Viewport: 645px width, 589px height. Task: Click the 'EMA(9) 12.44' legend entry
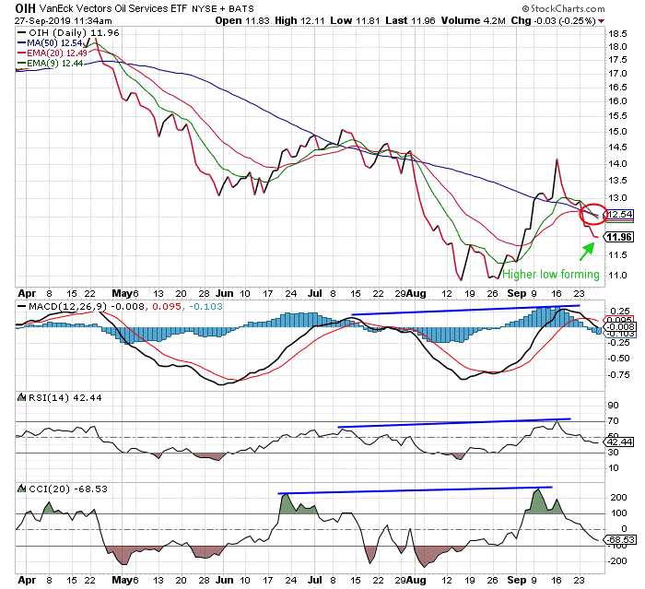[x=50, y=64]
